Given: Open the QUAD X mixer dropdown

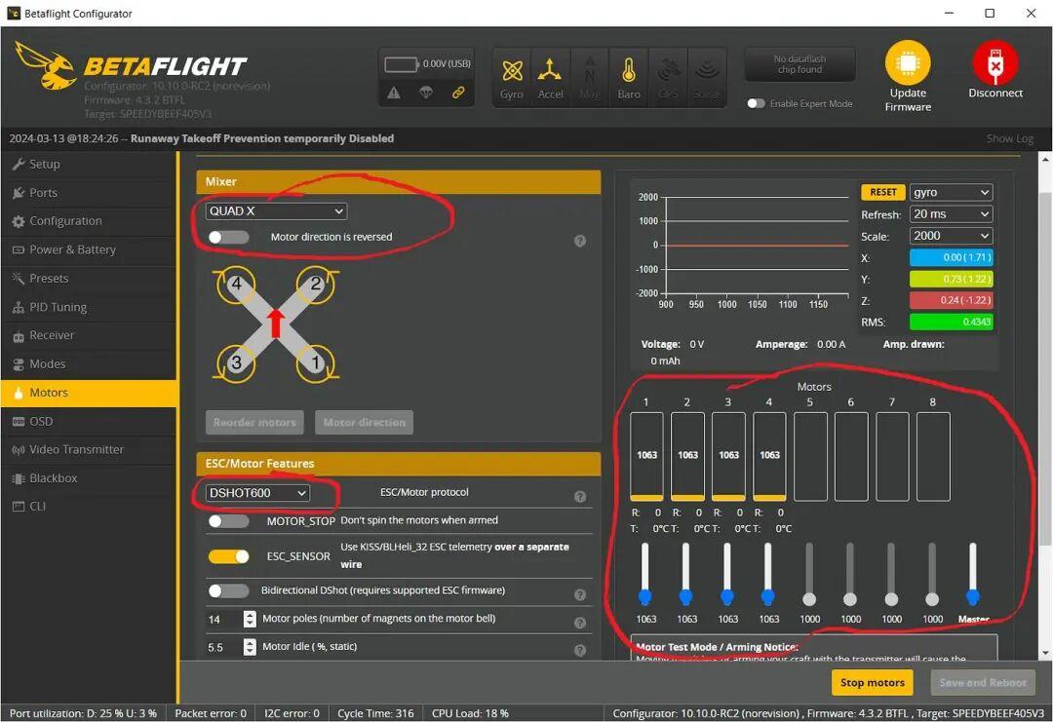Looking at the screenshot, I should tap(276, 210).
